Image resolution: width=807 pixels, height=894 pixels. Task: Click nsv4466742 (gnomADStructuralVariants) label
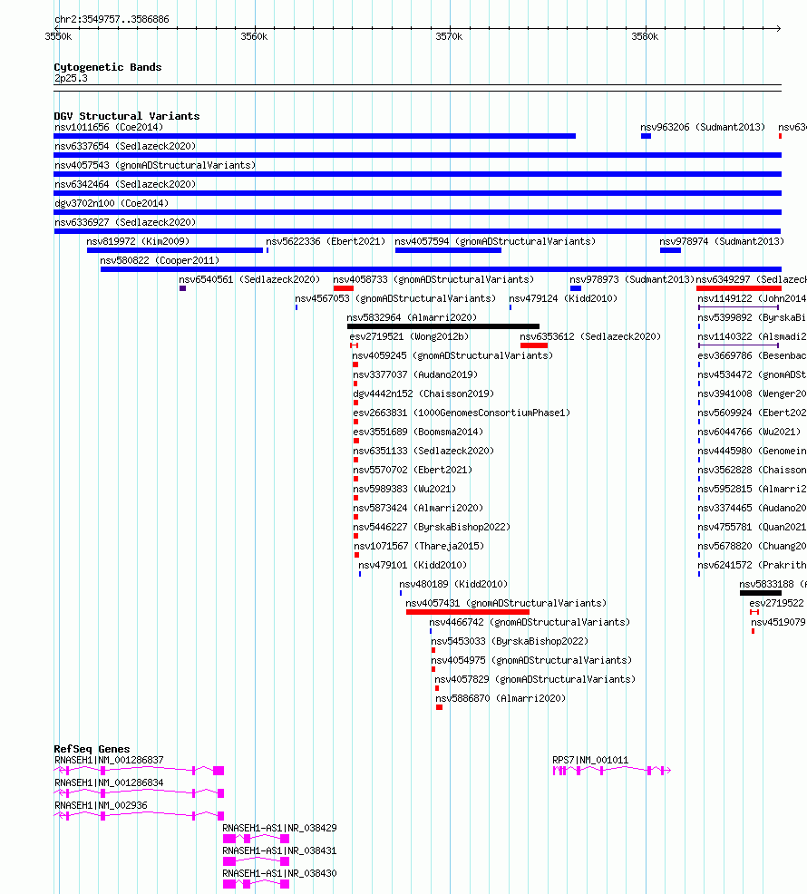pos(530,622)
